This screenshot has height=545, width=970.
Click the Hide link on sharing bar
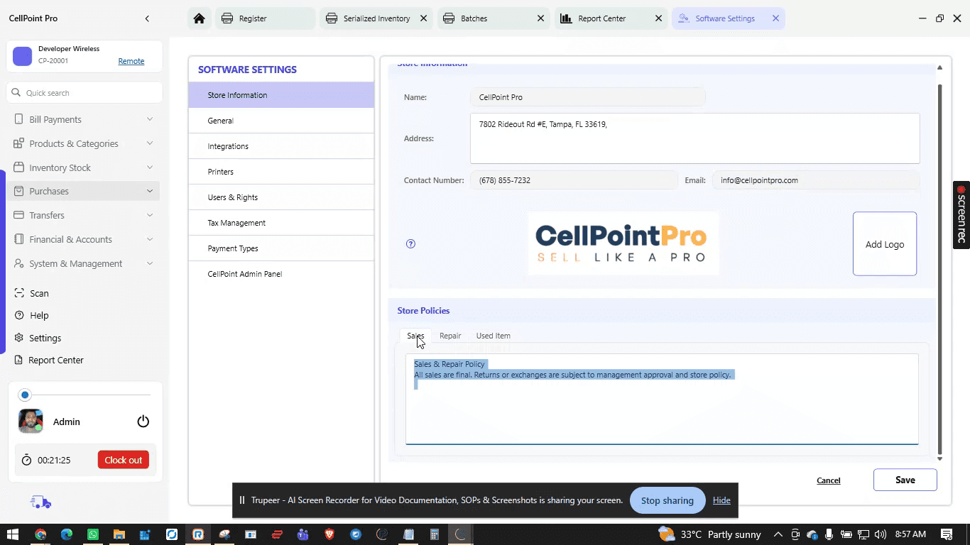tap(721, 500)
